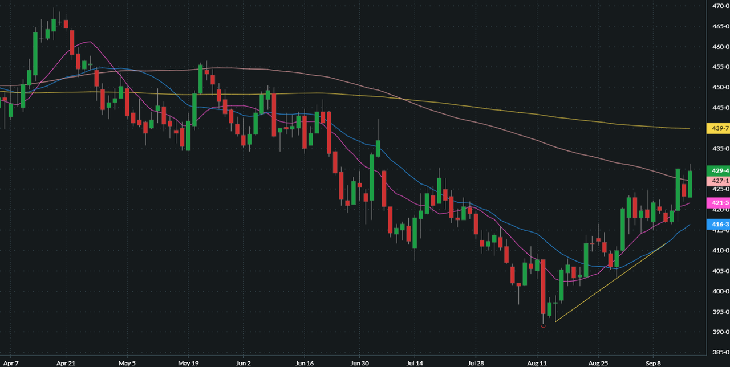
Task: Select the Jun 30 date label
Action: coord(359,362)
